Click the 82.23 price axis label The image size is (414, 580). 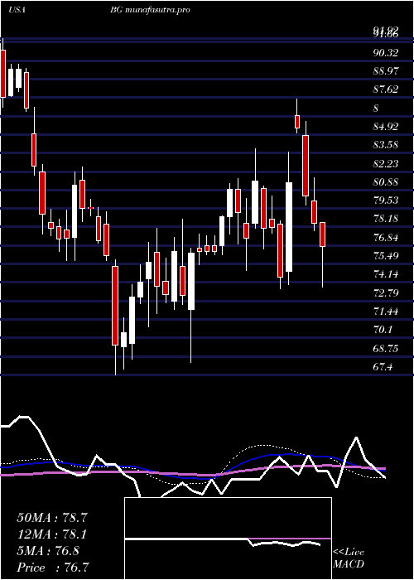click(x=386, y=164)
